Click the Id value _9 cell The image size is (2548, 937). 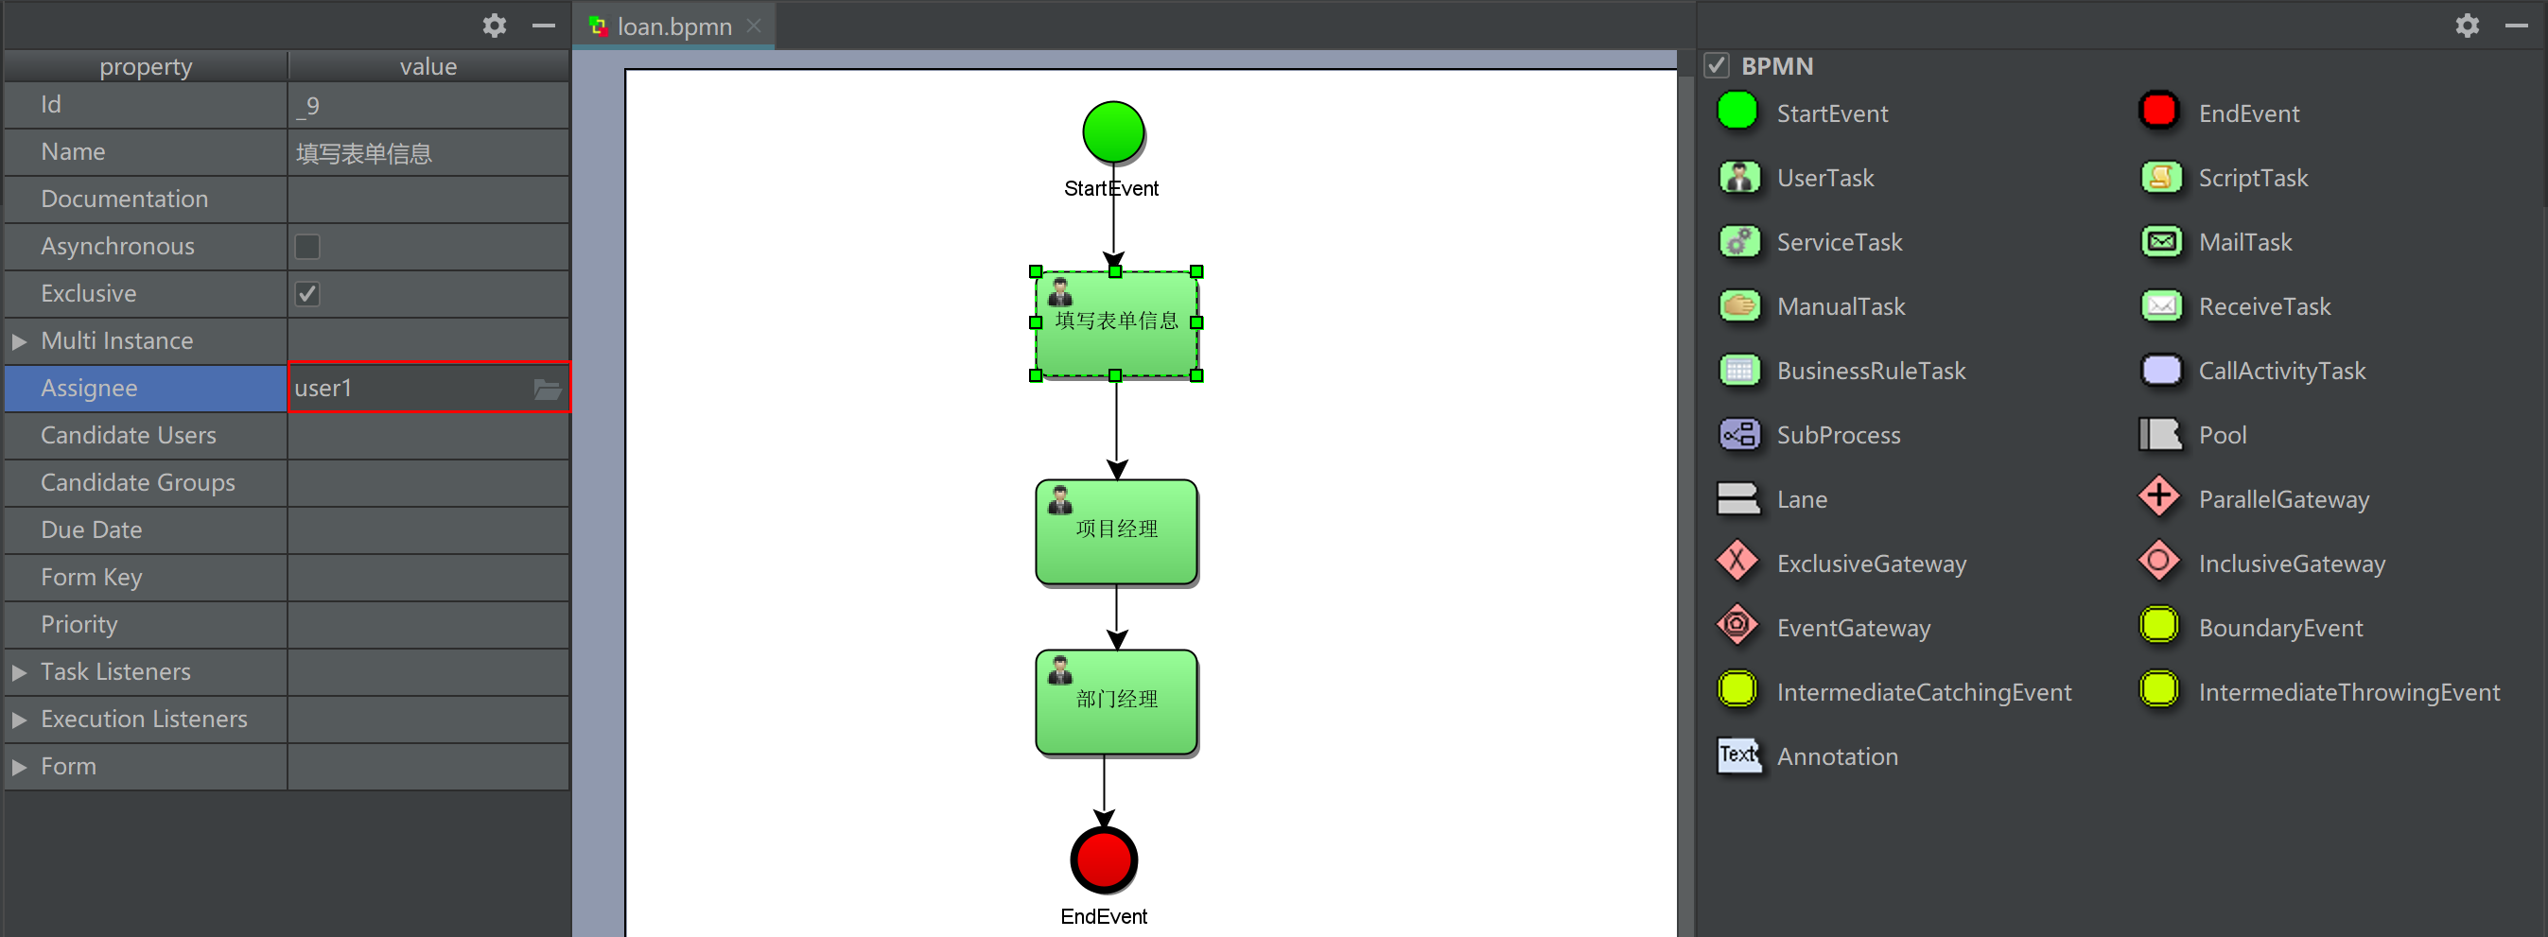[x=428, y=105]
